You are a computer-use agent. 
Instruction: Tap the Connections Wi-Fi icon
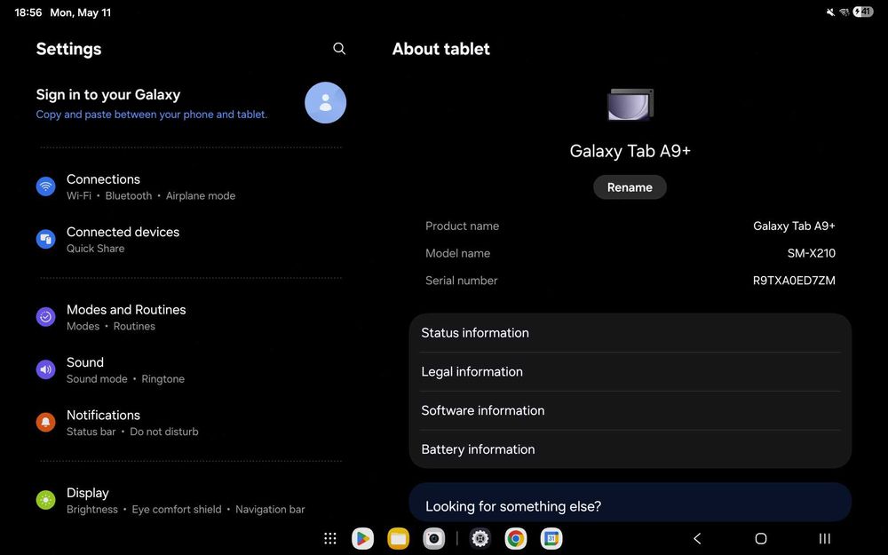tap(46, 186)
